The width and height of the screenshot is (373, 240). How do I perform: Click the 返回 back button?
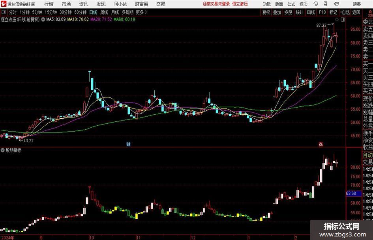356,12
